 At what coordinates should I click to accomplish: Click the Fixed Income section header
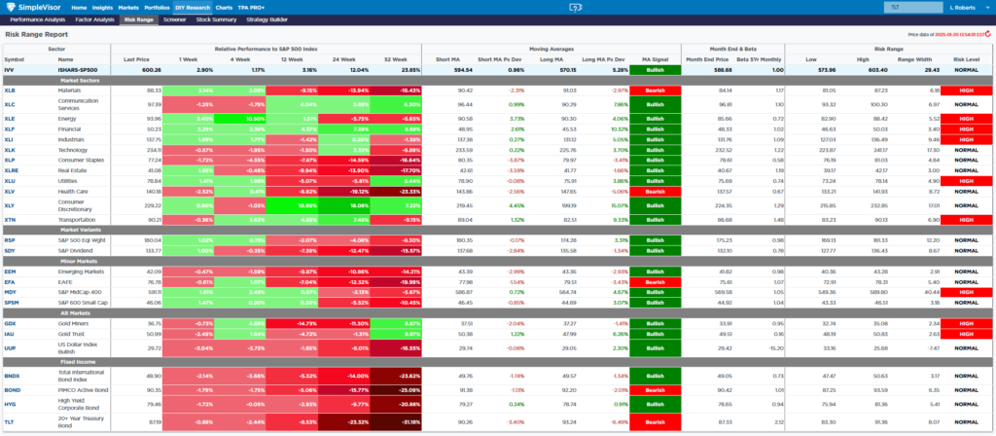click(x=79, y=361)
